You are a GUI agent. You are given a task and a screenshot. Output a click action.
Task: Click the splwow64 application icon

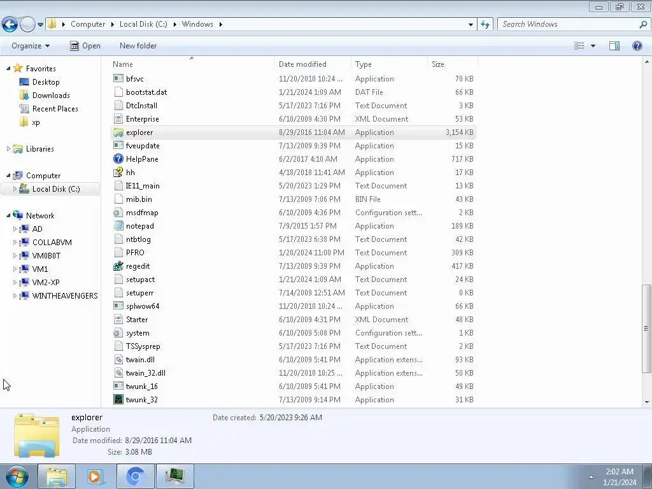118,306
